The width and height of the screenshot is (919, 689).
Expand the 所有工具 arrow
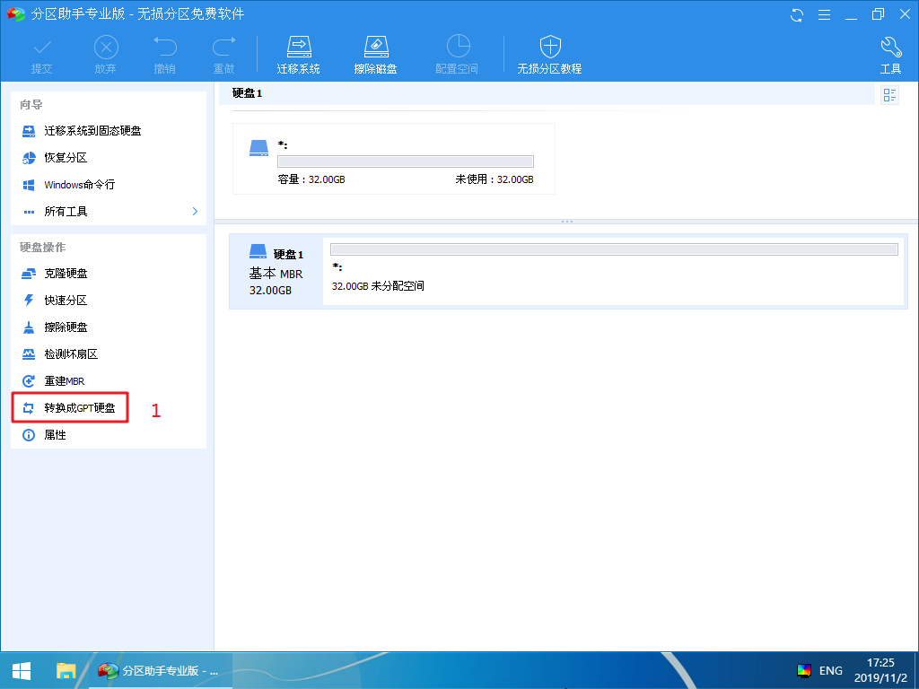tap(195, 212)
